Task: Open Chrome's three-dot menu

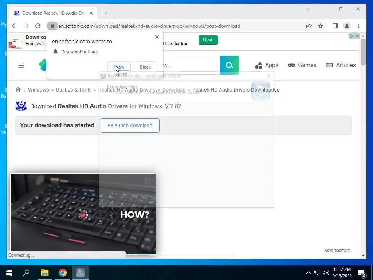Action: 358,26
